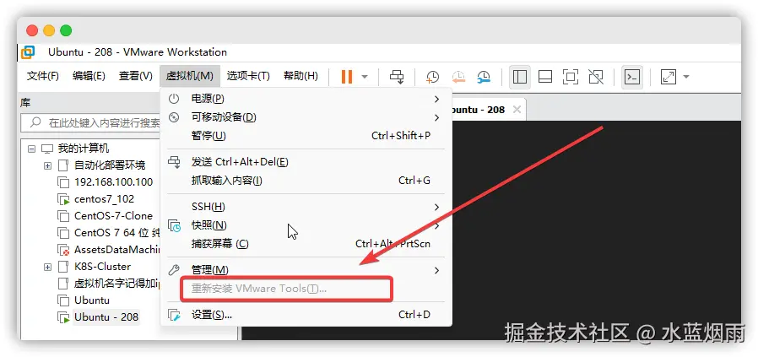Open the 选项卡(T) menu
Viewport: 758px width, 357px height.
(248, 76)
